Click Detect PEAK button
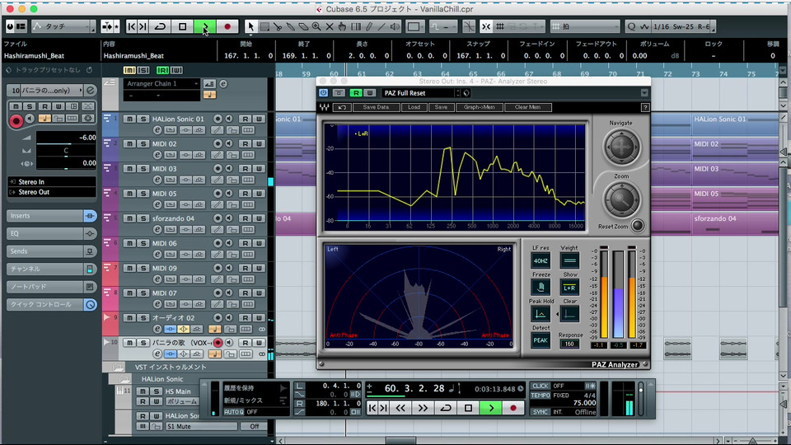The image size is (791, 445). coord(541,340)
